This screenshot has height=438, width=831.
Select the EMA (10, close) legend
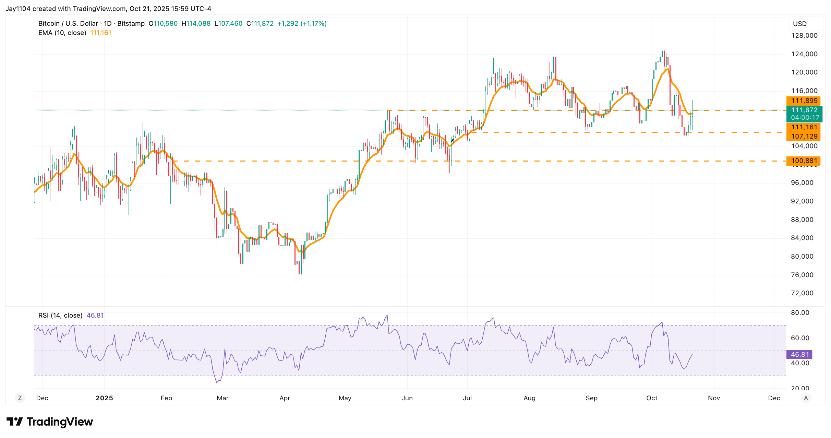pyautogui.click(x=62, y=33)
